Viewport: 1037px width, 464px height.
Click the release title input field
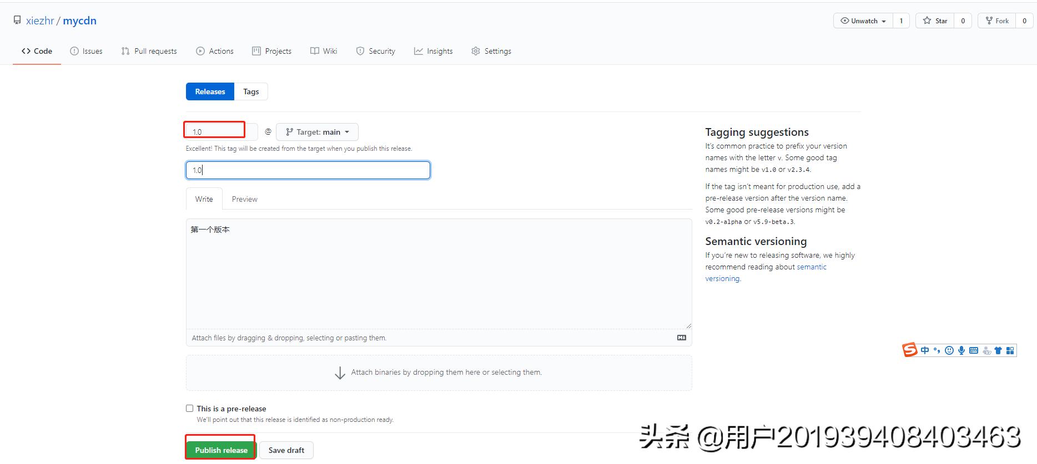308,170
